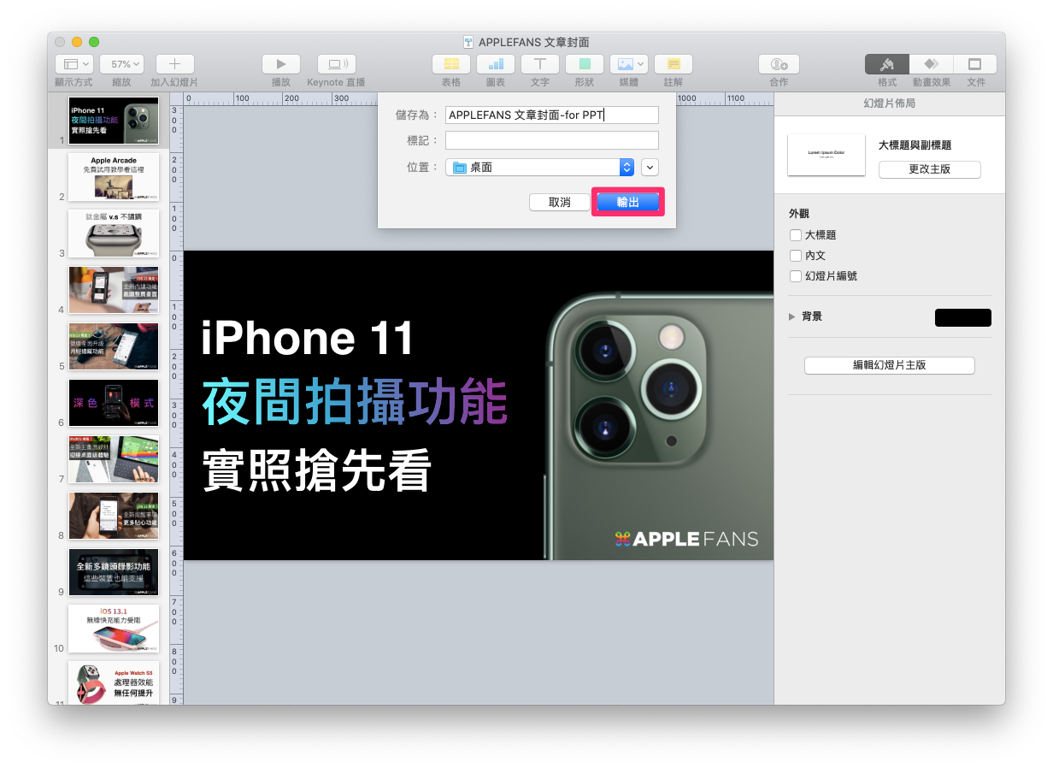Screen dimensions: 1053x768
Task: Expand the save dialog with chevron button
Action: tap(650, 168)
